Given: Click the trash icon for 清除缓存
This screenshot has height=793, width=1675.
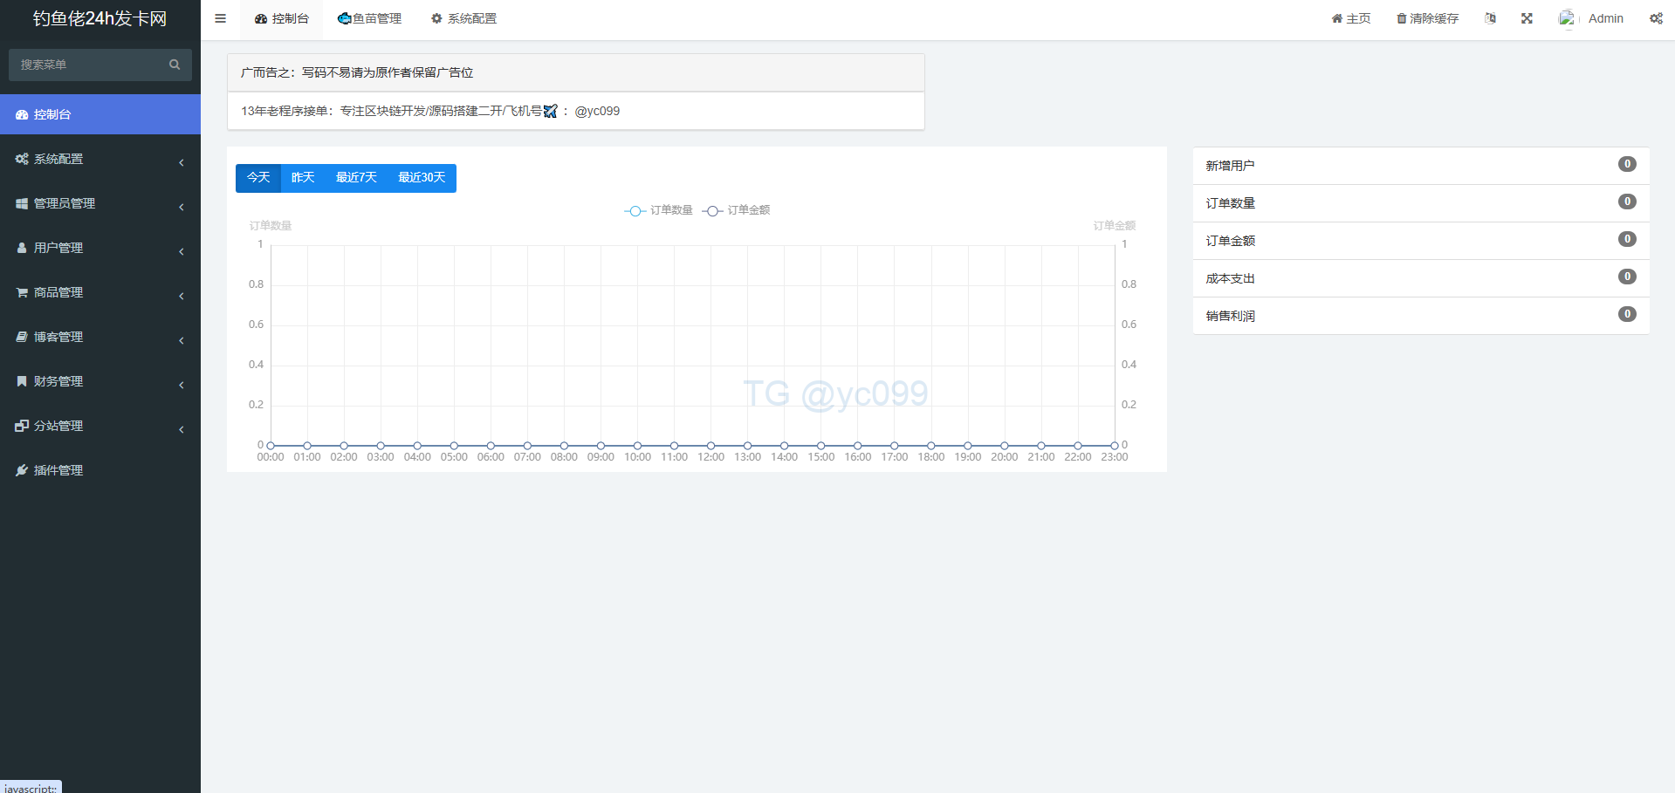Looking at the screenshot, I should pyautogui.click(x=1401, y=19).
